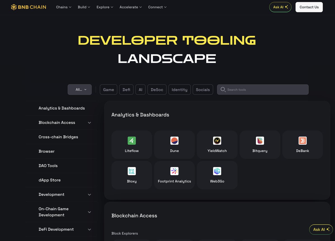
Task: Click the Blockchain Access section heading
Action: click(134, 216)
